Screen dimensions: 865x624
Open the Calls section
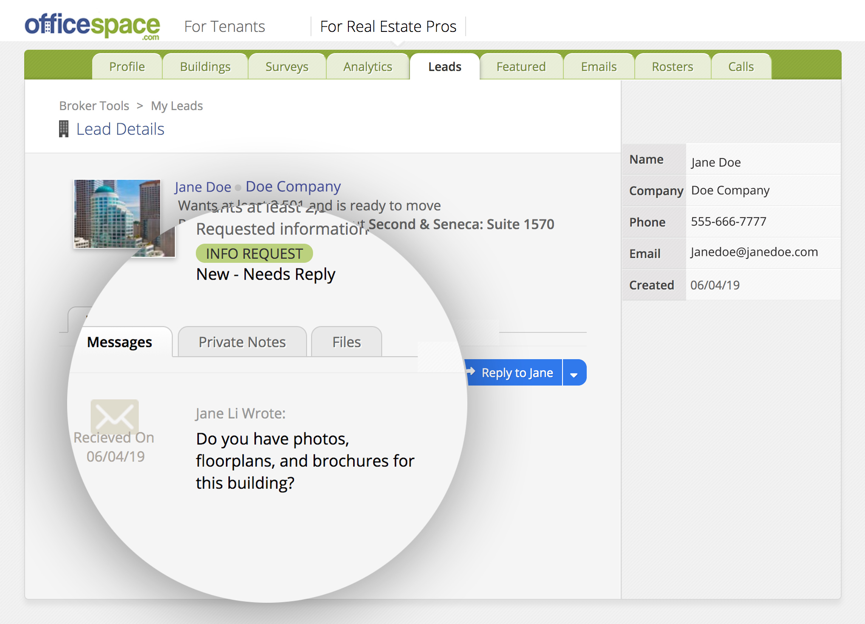741,66
